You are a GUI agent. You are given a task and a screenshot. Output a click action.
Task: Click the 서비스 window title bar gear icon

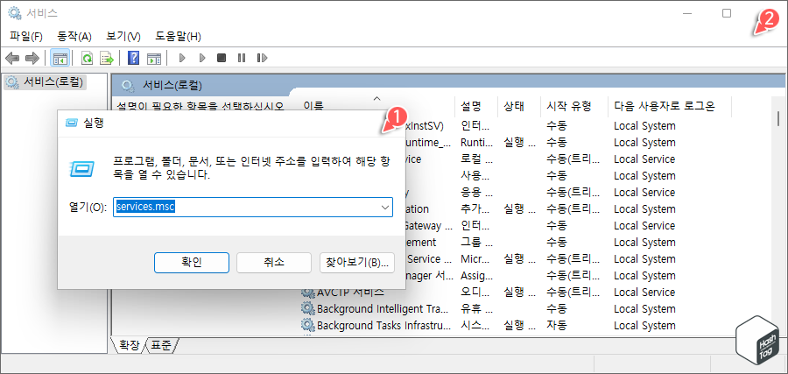pos(15,13)
